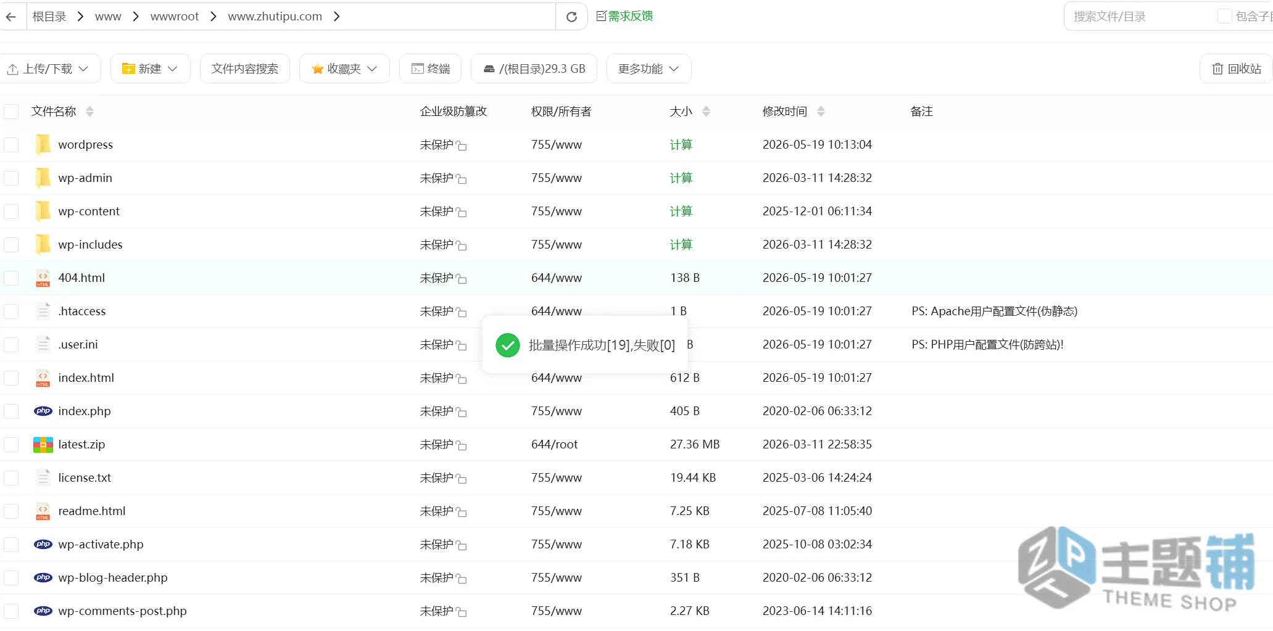Screen dimensions: 1273x631
Task: Open the wp-content folder icon
Action: [x=43, y=211]
